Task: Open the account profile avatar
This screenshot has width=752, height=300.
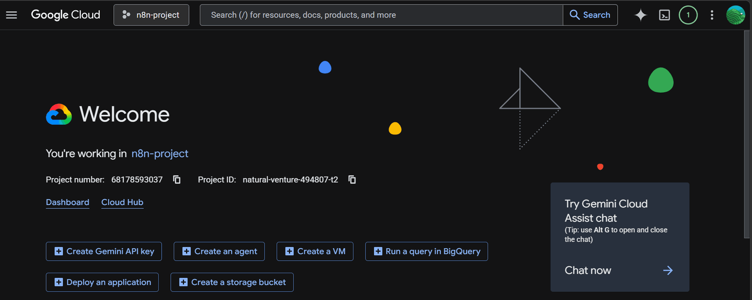Action: pos(736,15)
